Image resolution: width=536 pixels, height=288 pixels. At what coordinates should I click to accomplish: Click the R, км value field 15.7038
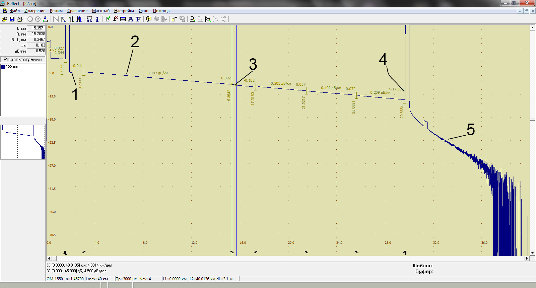tap(36, 34)
